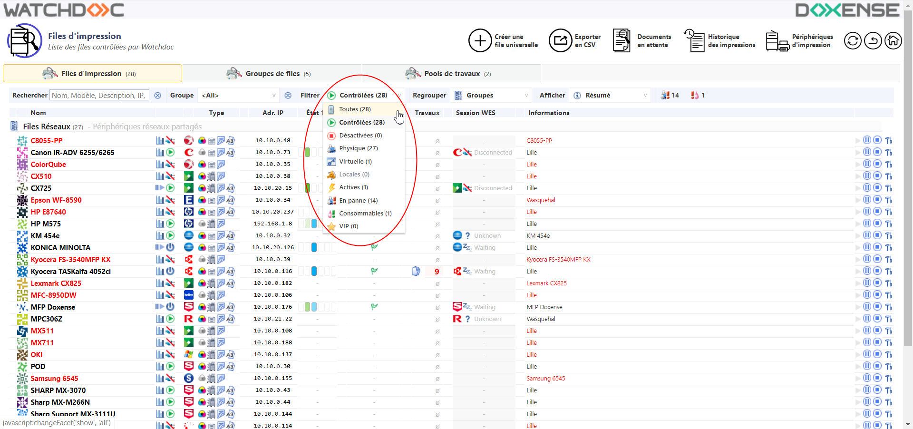Click the refresh icon in the header
The height and width of the screenshot is (429, 913).
click(853, 41)
